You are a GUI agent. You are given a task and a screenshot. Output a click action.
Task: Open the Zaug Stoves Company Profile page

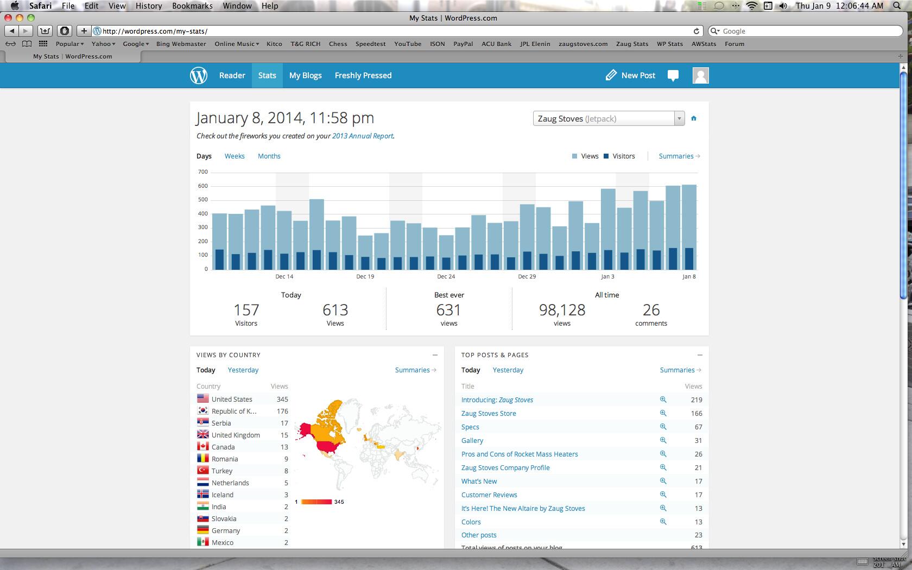[x=505, y=468]
